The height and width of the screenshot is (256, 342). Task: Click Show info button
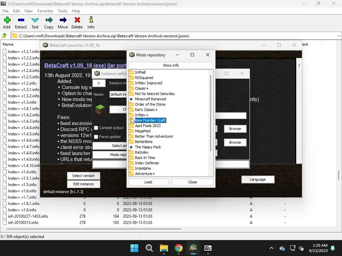click(171, 65)
